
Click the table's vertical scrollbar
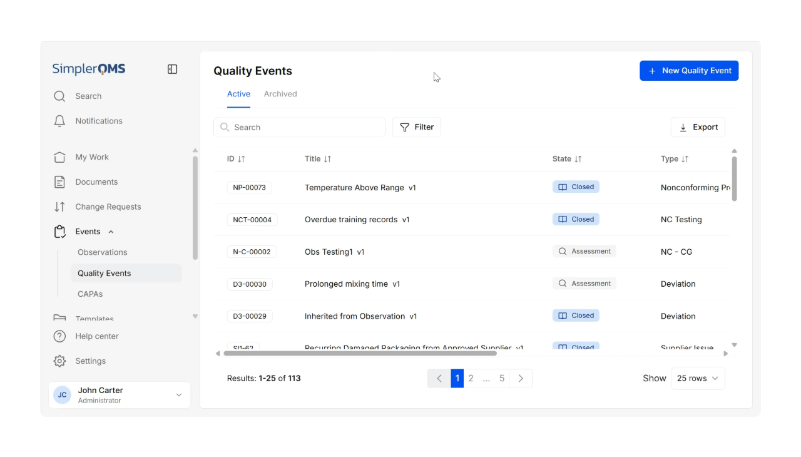pyautogui.click(x=735, y=178)
